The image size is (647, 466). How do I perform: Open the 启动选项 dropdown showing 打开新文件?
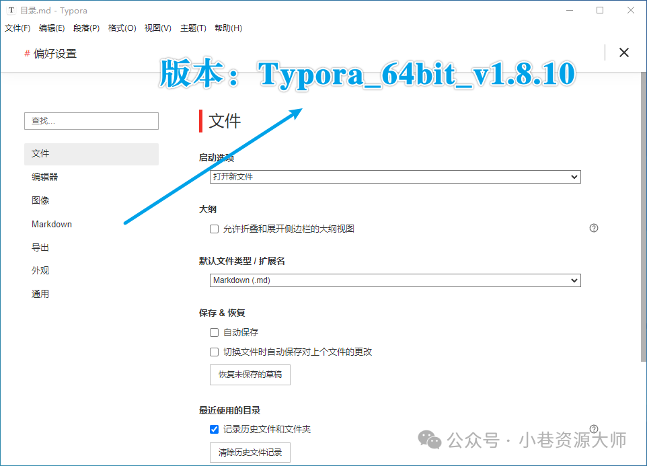coord(395,177)
